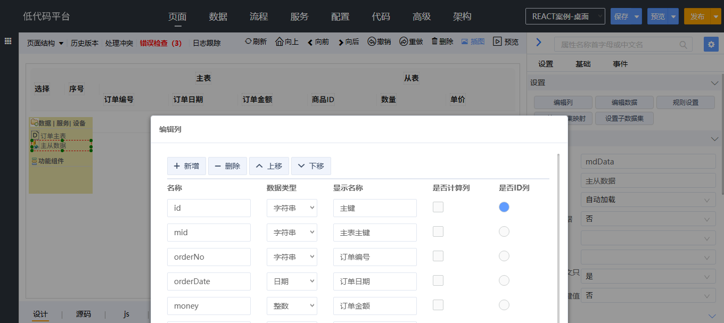Click the 编辑列 dialog vertical scrollbar

pyautogui.click(x=558, y=238)
